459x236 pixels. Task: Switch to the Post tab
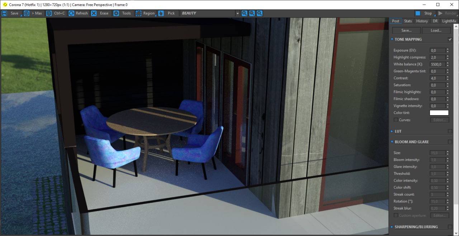(396, 21)
